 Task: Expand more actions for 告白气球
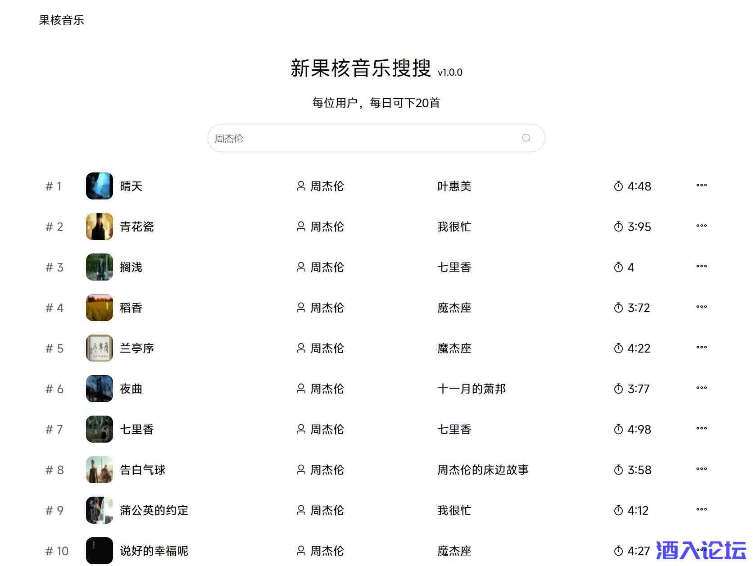click(x=701, y=469)
